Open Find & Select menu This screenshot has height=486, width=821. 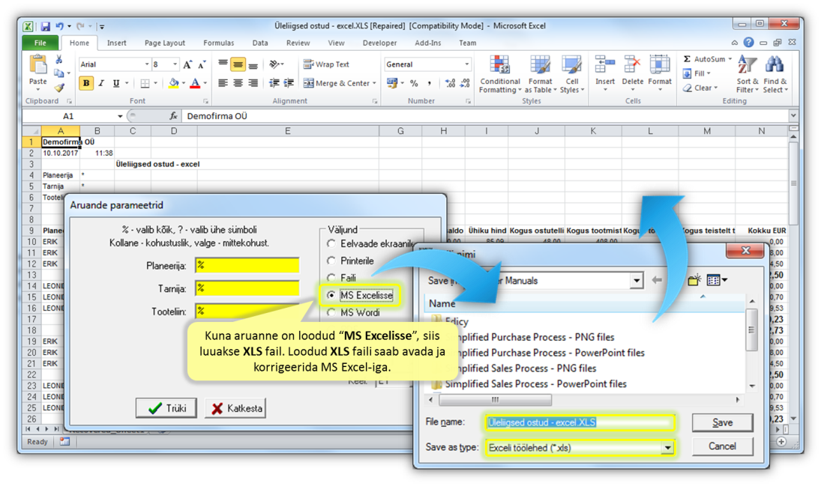(775, 74)
